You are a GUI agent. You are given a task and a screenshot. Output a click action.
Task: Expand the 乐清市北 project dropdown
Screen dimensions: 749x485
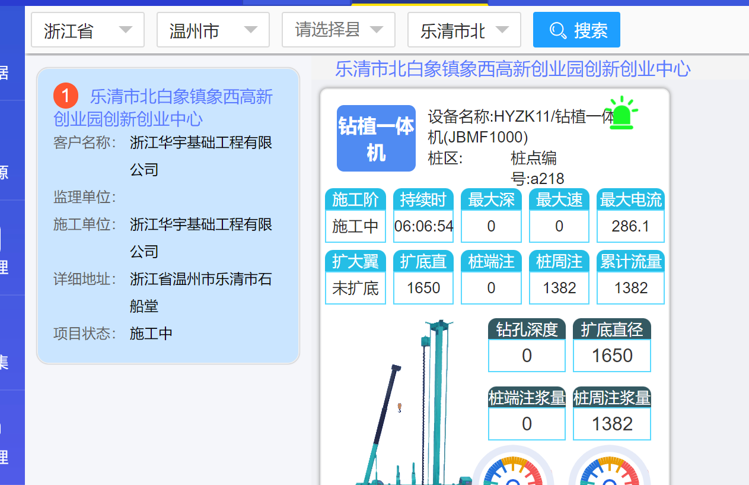tap(464, 30)
